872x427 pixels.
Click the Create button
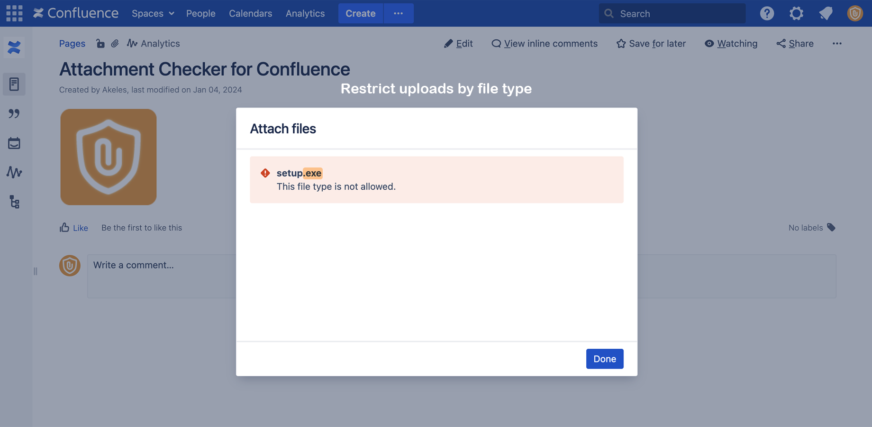click(360, 13)
